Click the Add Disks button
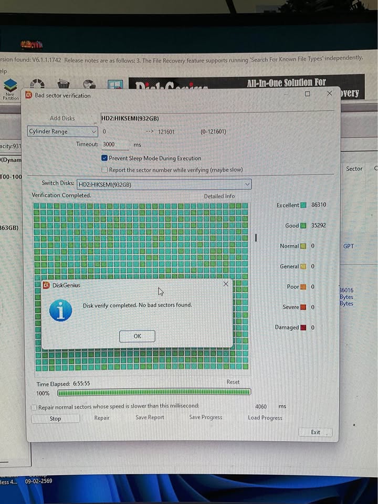The width and height of the screenshot is (378, 504). (62, 119)
